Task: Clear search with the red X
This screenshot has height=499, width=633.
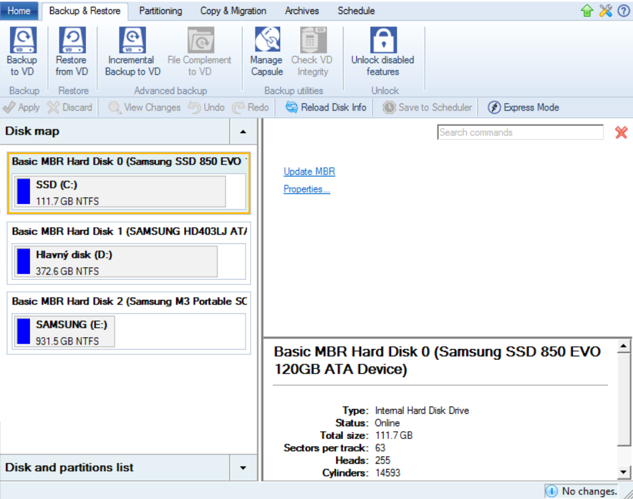Action: [x=621, y=133]
